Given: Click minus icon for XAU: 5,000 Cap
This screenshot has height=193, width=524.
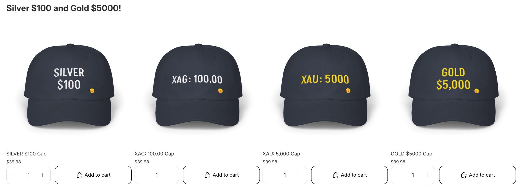Looking at the screenshot, I should pos(271,175).
